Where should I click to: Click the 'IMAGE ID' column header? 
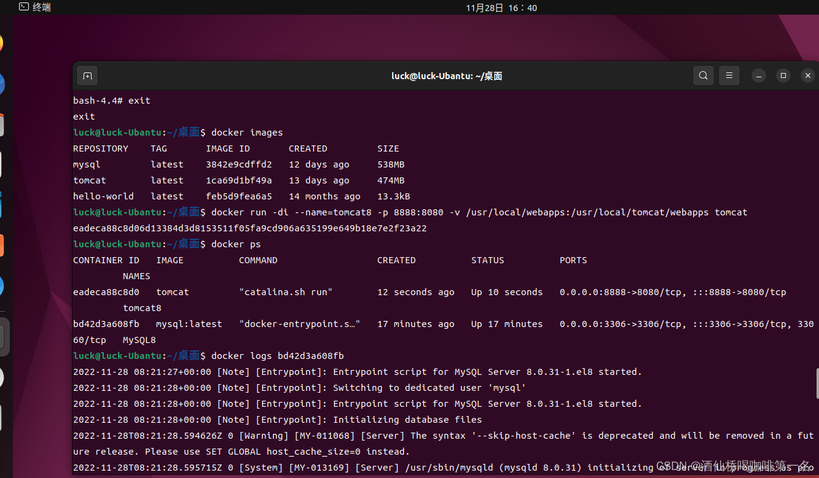click(228, 148)
